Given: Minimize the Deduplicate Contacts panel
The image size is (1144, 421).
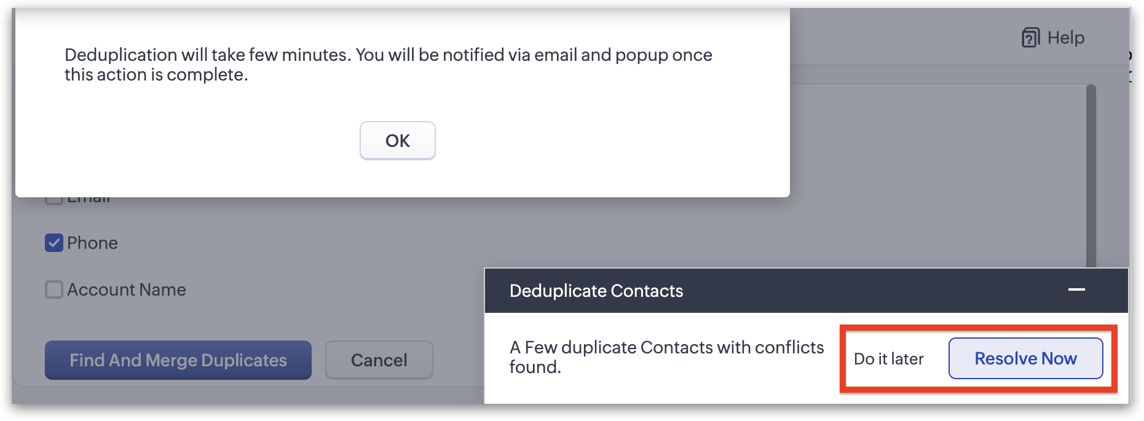Looking at the screenshot, I should [x=1076, y=289].
